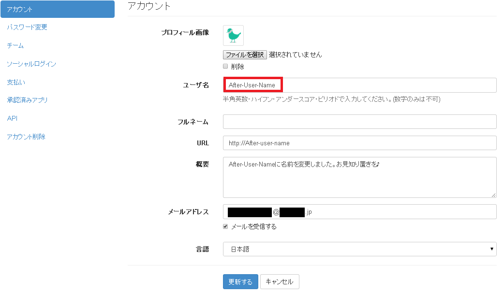The height and width of the screenshot is (293, 504).
Task: Open アカウント削除 page
Action: coord(26,137)
